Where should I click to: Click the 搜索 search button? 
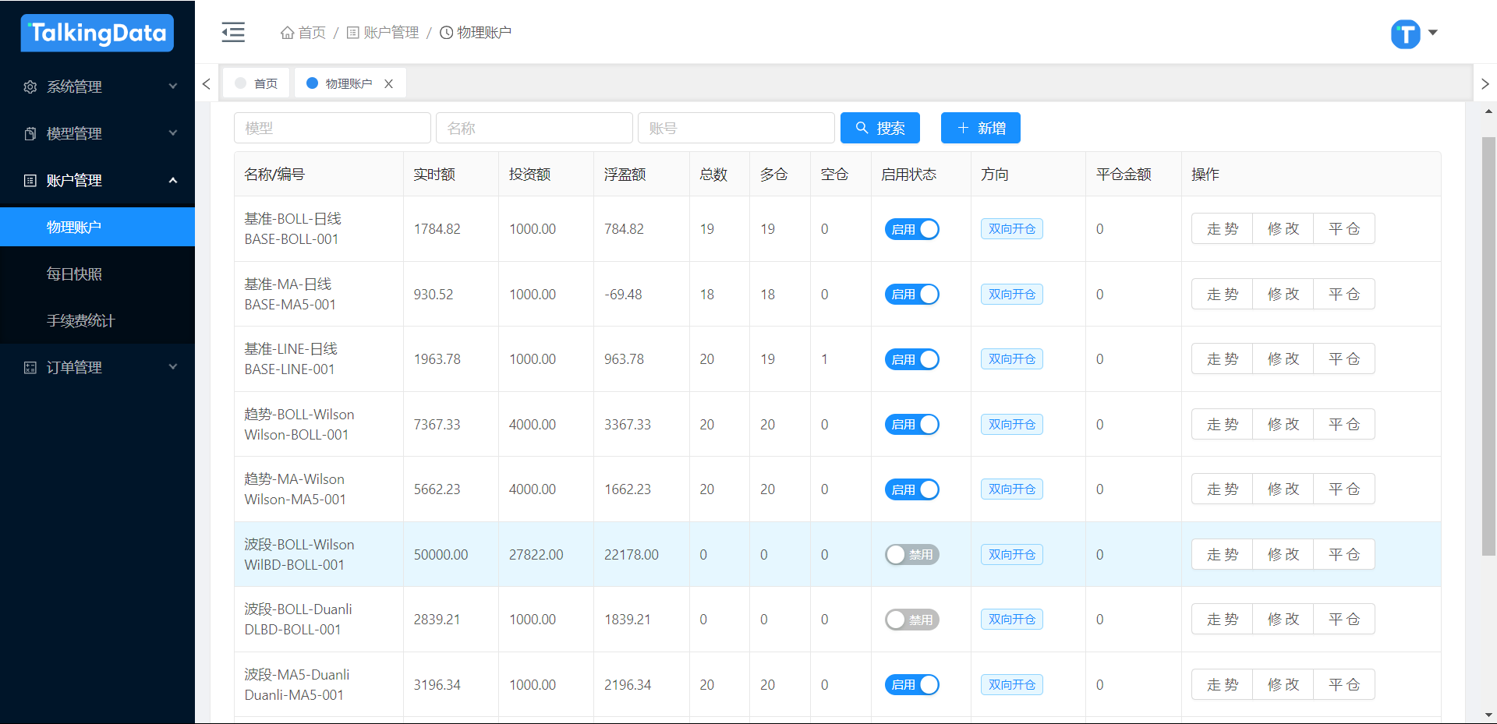[879, 128]
